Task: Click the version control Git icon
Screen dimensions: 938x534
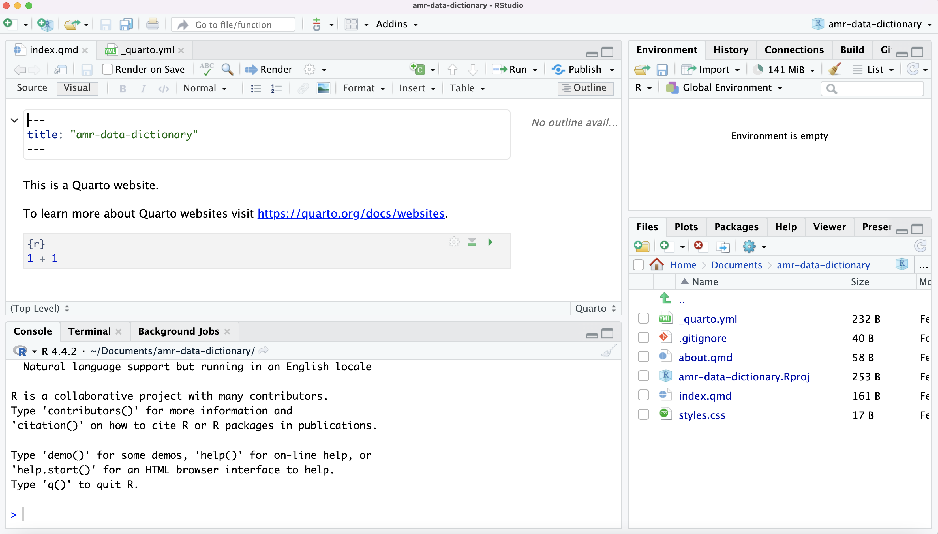Action: tap(317, 24)
